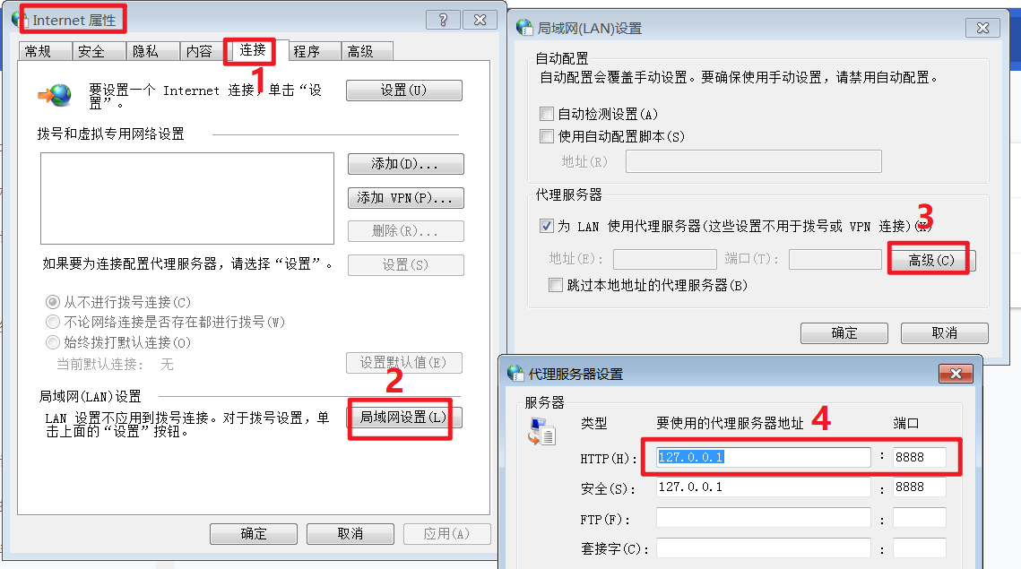Click the LAN settings dialog globe icon
Viewport: 1021px width, 569px height.
524,28
